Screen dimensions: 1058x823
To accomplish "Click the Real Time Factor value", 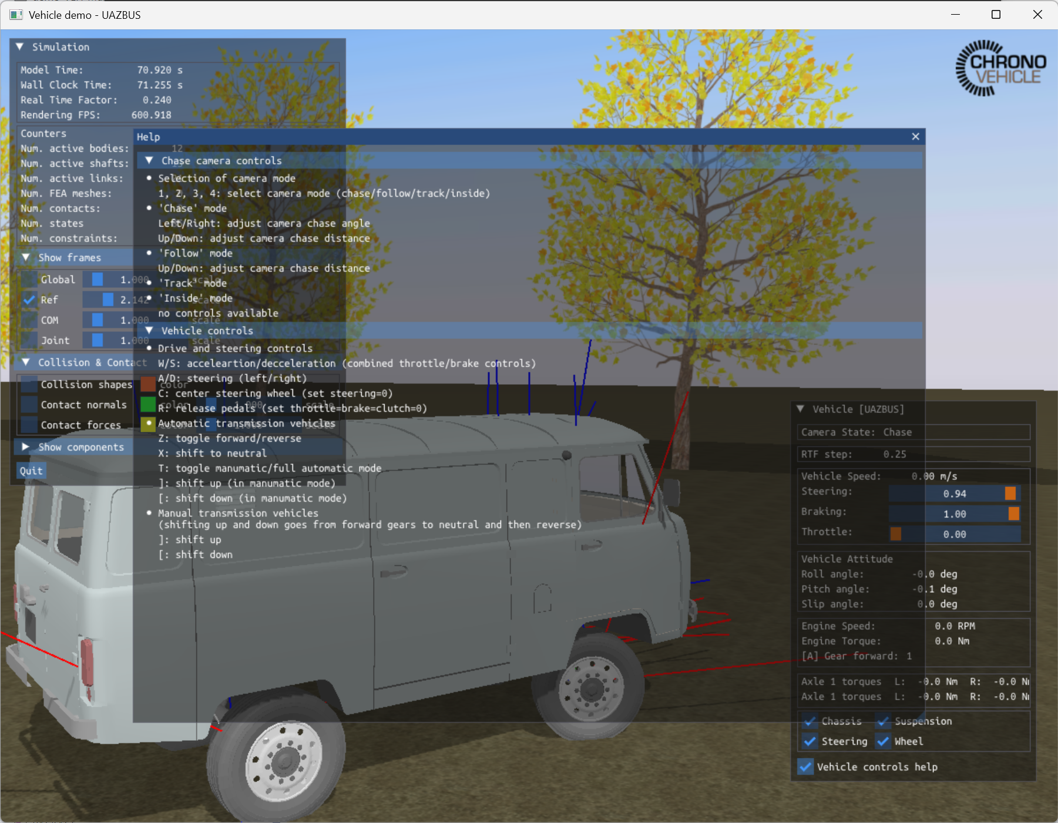I will tap(157, 100).
